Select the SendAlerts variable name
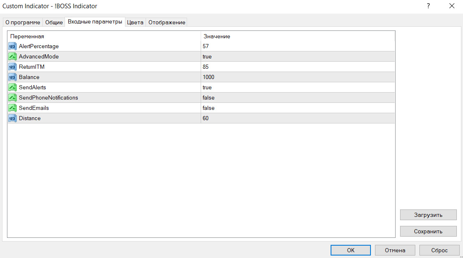This screenshot has width=463, height=258. tap(32, 88)
